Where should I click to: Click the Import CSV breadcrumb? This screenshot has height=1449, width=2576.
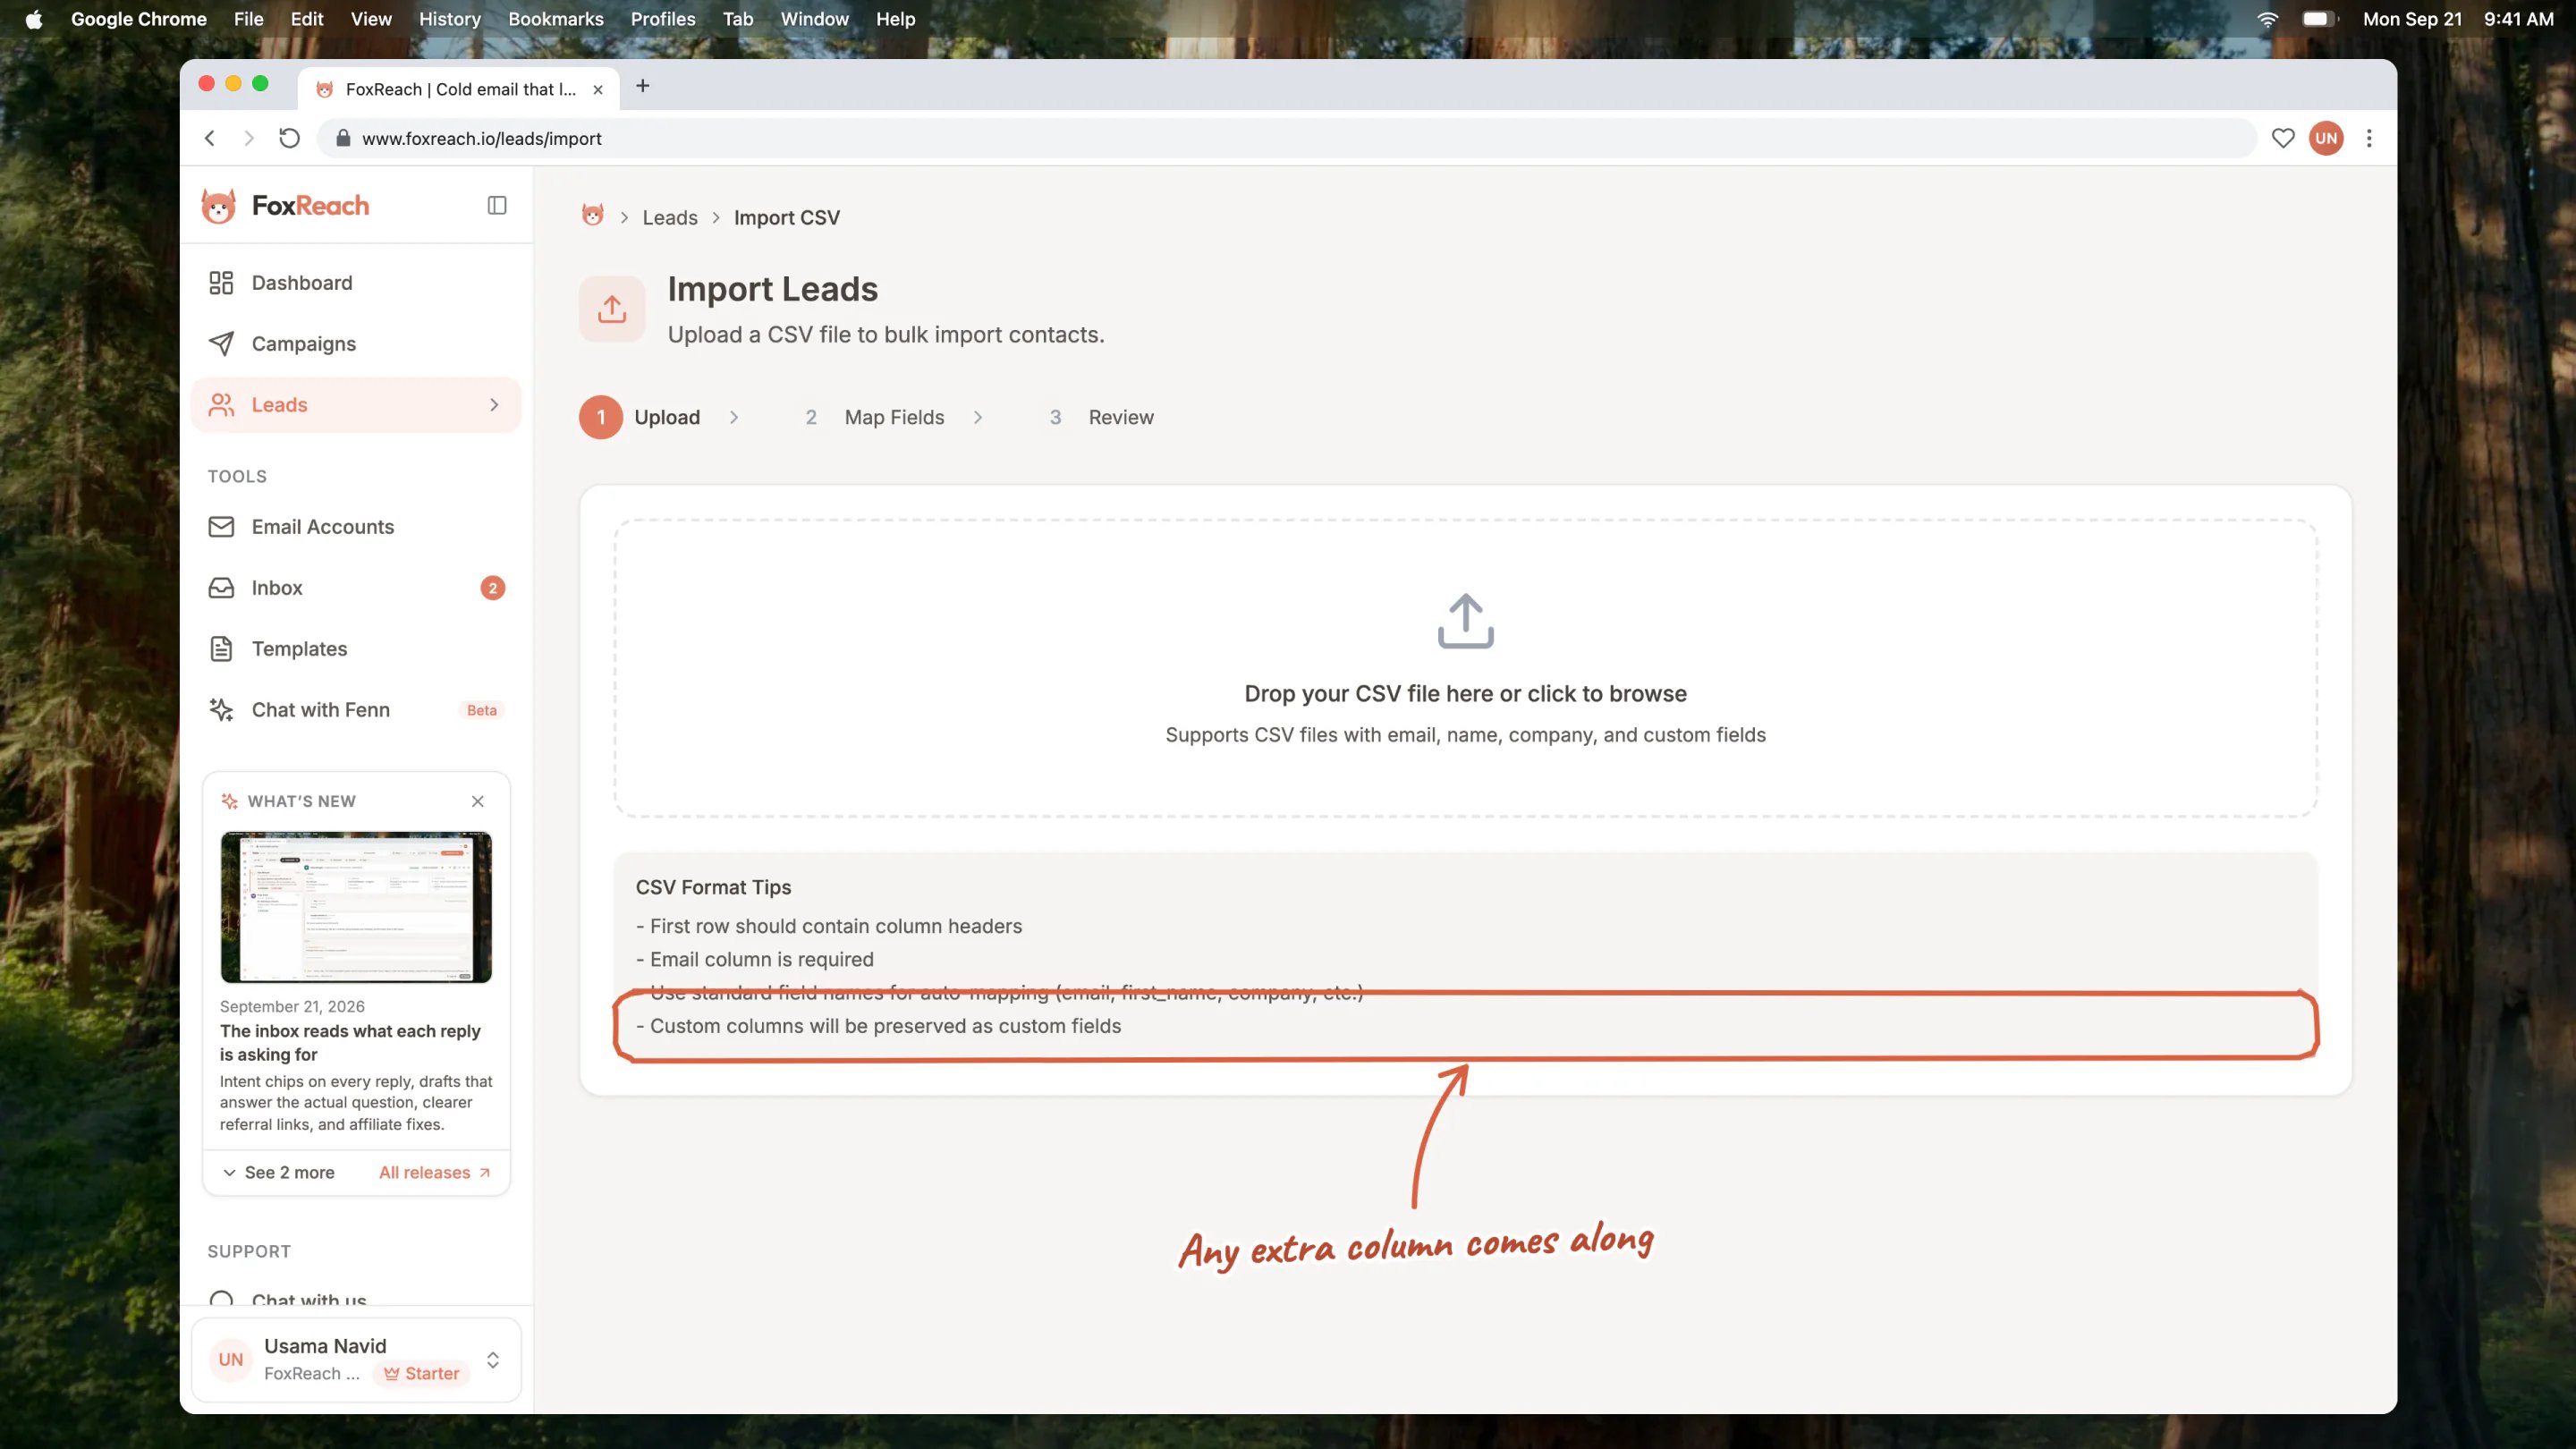pyautogui.click(x=787, y=218)
